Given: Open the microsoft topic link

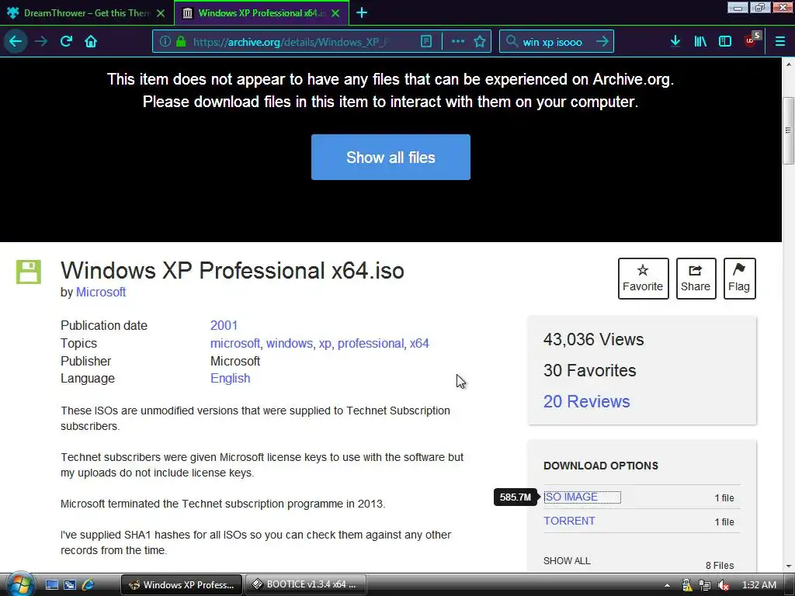Looking at the screenshot, I should pyautogui.click(x=235, y=344).
